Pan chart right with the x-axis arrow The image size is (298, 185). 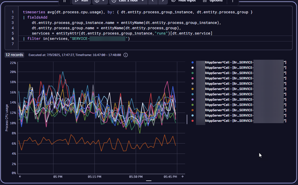(183, 177)
